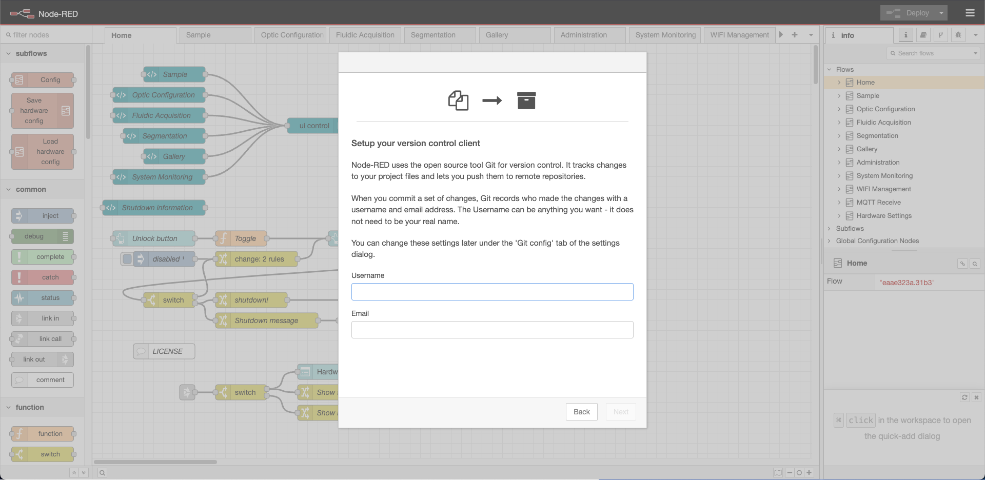This screenshot has width=985, height=480.
Task: Collapse the common palette category
Action: pos(42,189)
